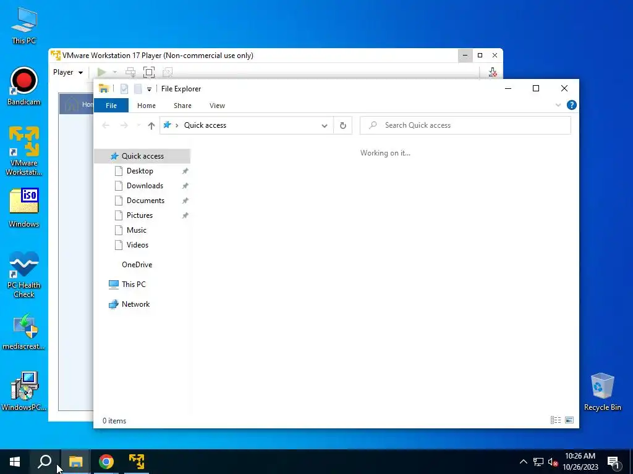Expand the ribbon chevron

[x=558, y=105]
